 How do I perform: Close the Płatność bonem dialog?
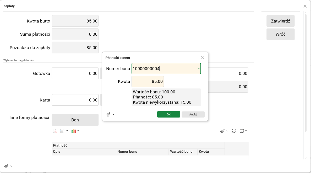coord(203,58)
